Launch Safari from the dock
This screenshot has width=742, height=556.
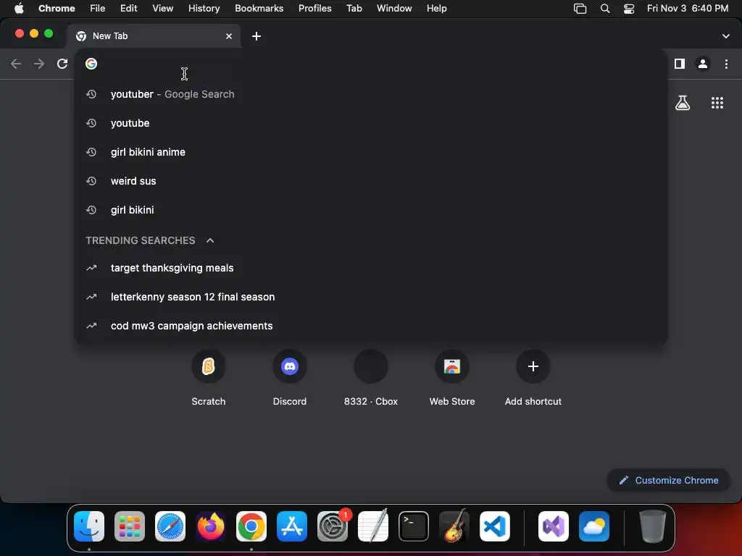170,526
